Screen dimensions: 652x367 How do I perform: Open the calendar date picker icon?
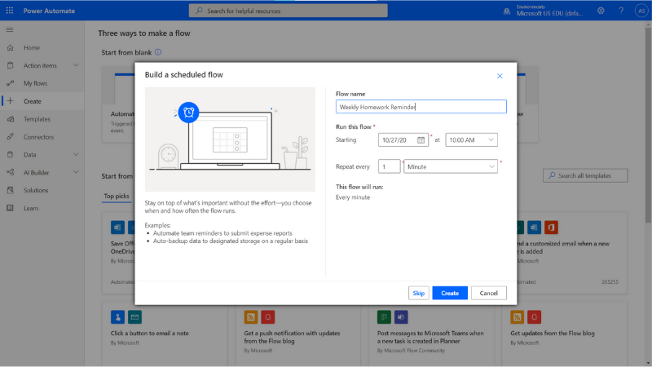(421, 139)
